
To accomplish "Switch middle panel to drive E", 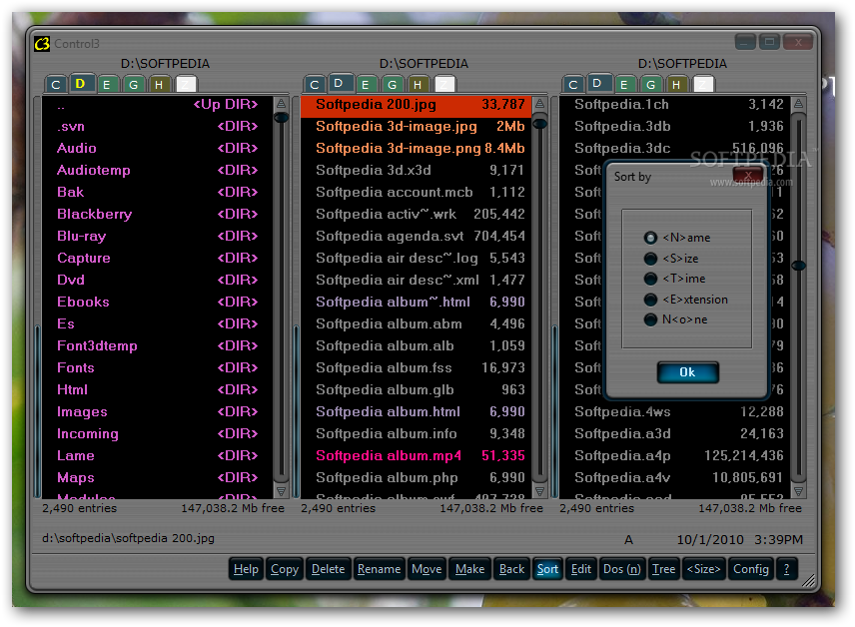I will click(365, 85).
